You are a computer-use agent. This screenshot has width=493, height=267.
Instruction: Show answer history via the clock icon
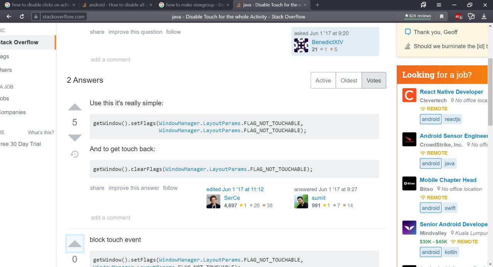(x=75, y=154)
